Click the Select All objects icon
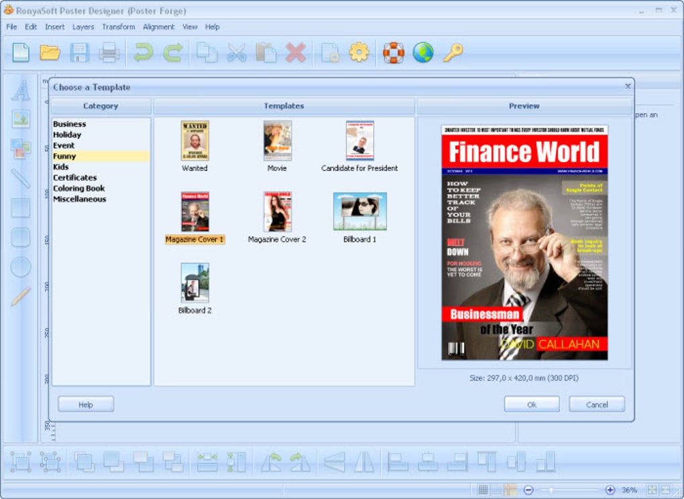Screen dimensions: 684x499 pyautogui.click(x=21, y=462)
